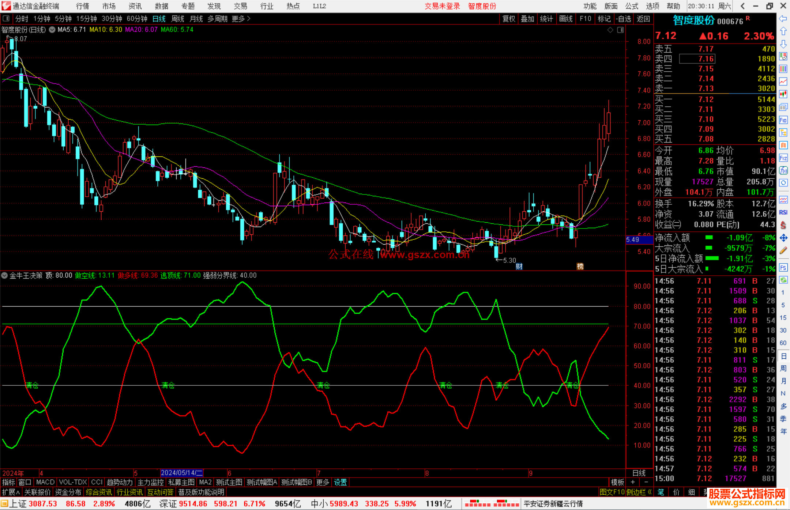Click the 设置 settings link

pyautogui.click(x=340, y=482)
